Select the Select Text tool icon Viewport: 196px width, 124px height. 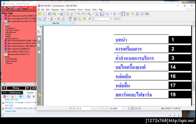pyautogui.click(x=142, y=14)
